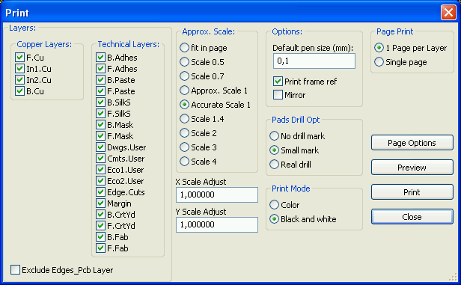Image resolution: width=461 pixels, height=285 pixels.
Task: Select Approx. Scale 1 radio button
Action: click(x=184, y=91)
